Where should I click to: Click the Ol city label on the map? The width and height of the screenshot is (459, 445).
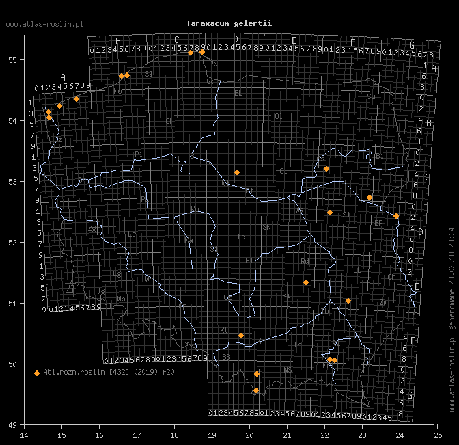[279, 116]
